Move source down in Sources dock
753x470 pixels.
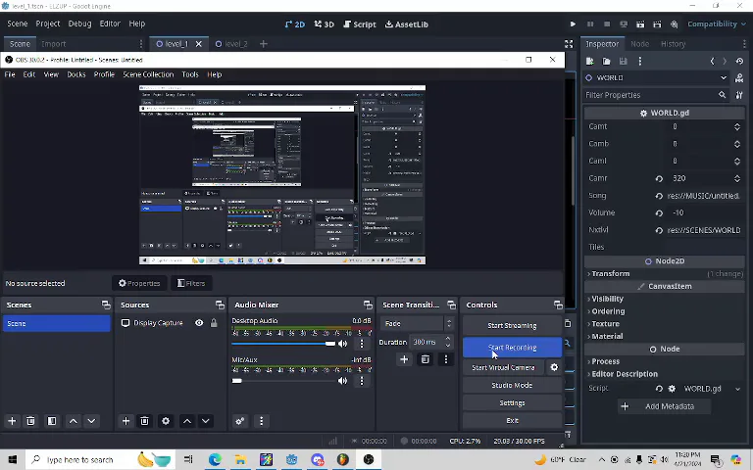[x=206, y=421]
